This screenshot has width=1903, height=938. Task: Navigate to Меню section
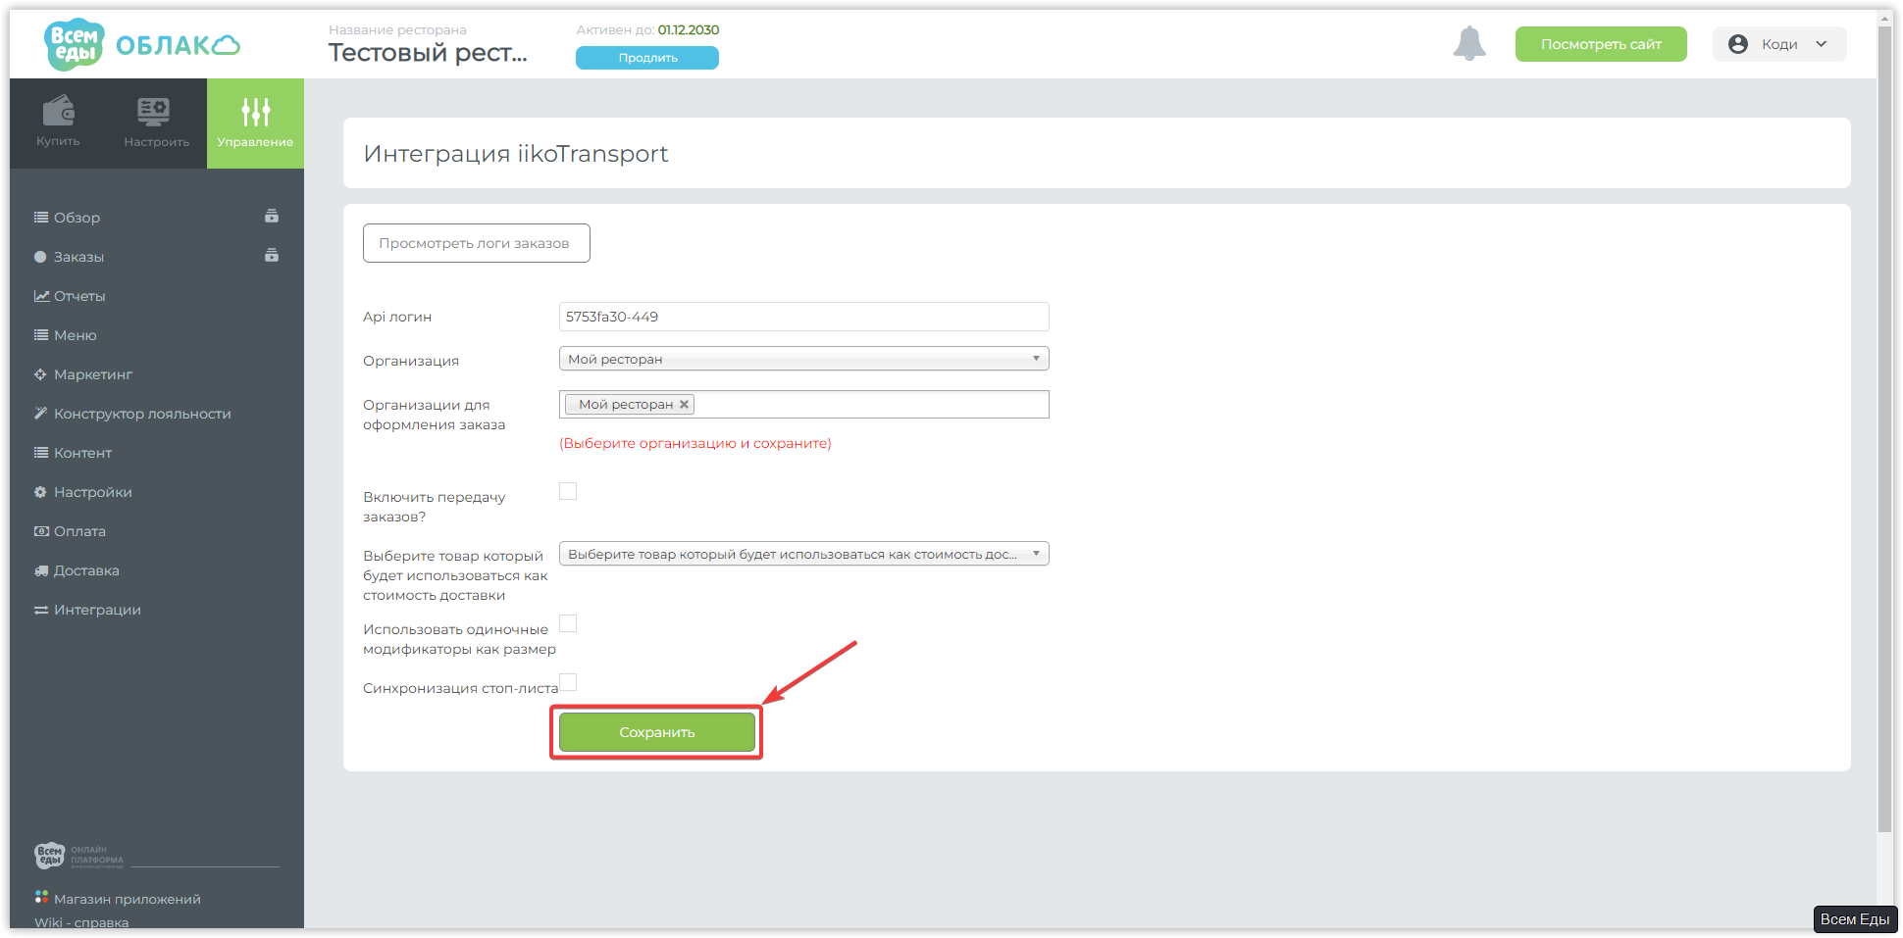(x=76, y=335)
